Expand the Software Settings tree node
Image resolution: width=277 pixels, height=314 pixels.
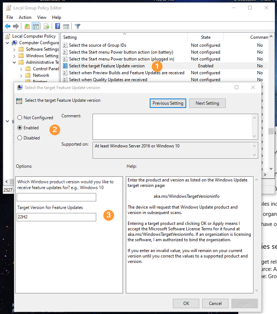(x=14, y=50)
